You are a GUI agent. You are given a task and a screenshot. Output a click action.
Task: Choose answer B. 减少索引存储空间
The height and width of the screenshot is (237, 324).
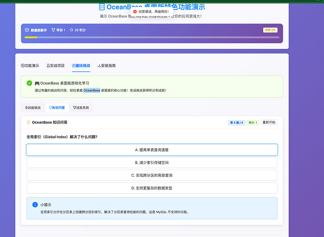tap(152, 163)
